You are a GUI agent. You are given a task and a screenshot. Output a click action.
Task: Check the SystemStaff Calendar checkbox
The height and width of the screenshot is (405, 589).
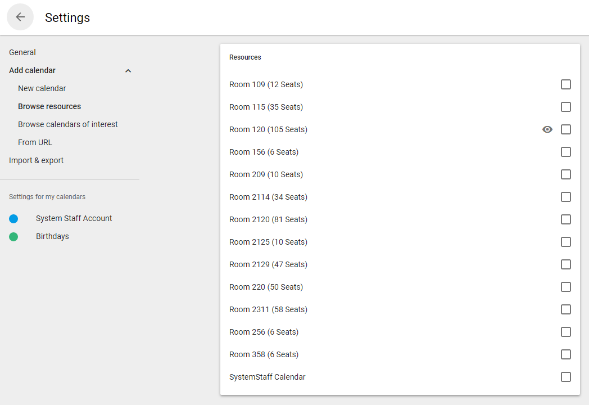(x=566, y=377)
